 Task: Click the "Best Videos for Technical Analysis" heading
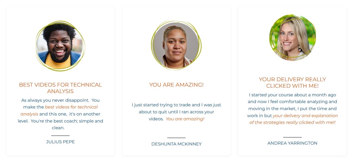click(x=60, y=88)
